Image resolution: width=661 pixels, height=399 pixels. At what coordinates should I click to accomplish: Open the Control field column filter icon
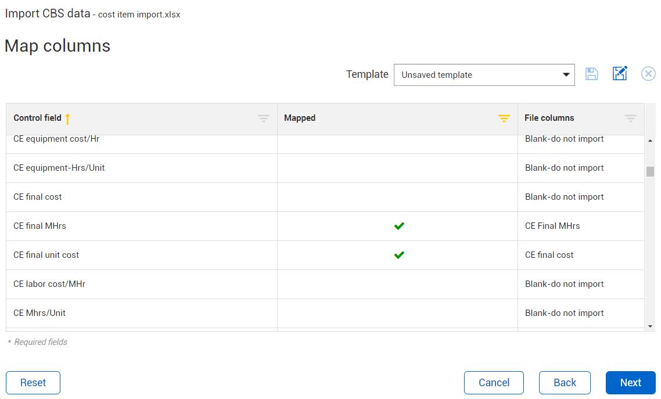264,118
